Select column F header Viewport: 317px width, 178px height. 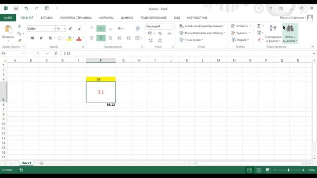(101, 60)
